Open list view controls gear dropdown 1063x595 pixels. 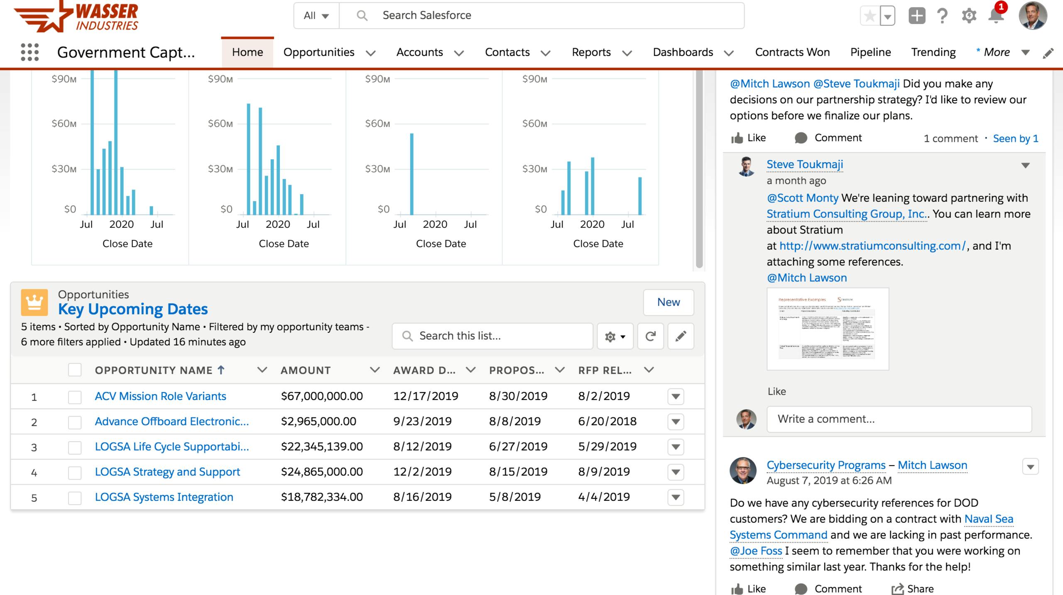pyautogui.click(x=615, y=336)
